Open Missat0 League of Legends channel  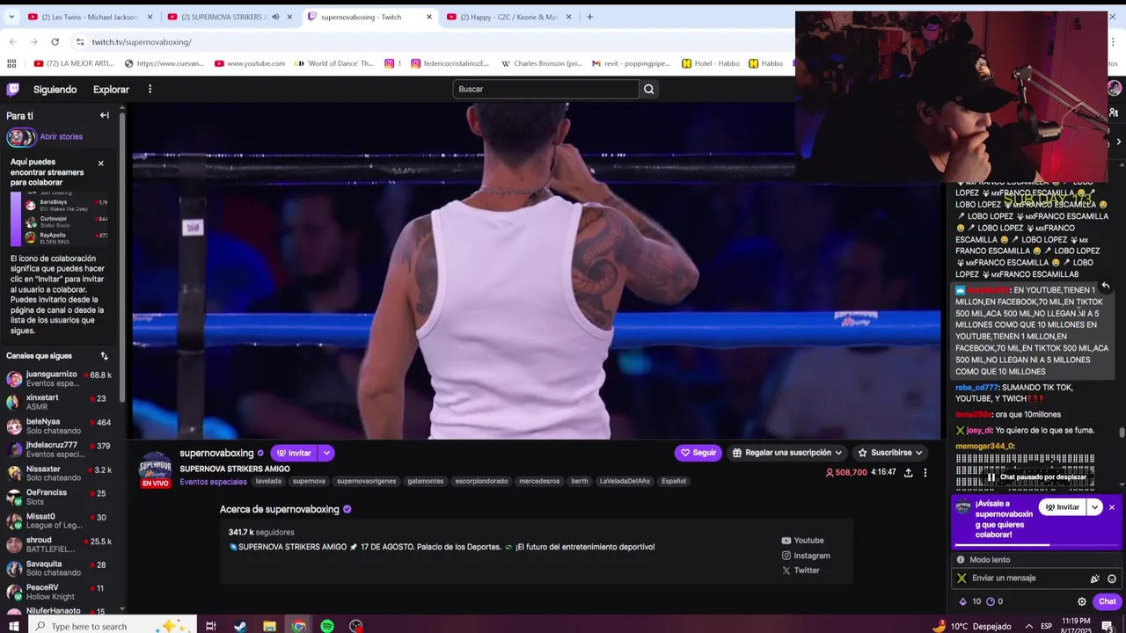(62, 521)
